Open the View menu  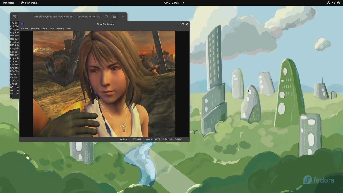(x=44, y=29)
